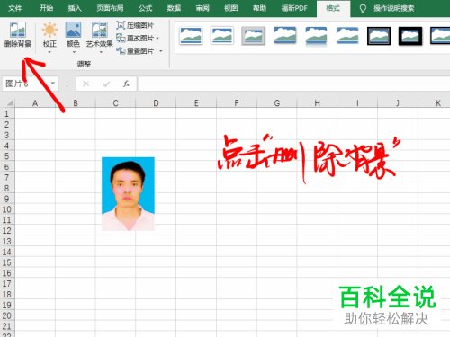
Task: Click 更改图片 change picture
Action: (x=135, y=38)
